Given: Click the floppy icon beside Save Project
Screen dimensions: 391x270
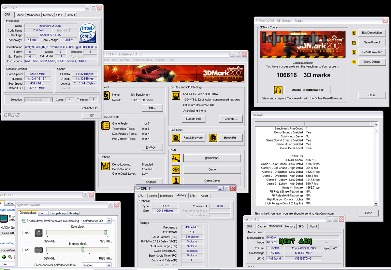Looking at the screenshot, I should pyautogui.click(x=354, y=43).
